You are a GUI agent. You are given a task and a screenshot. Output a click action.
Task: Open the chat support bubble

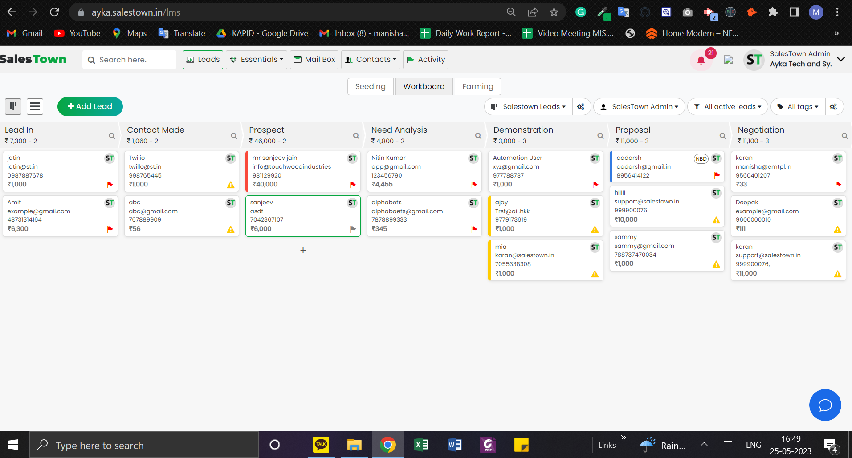point(825,405)
